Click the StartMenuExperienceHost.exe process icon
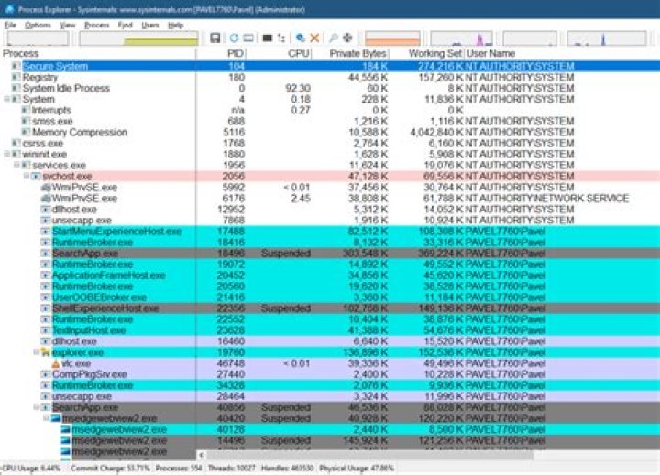This screenshot has height=475, width=660. pos(46,232)
